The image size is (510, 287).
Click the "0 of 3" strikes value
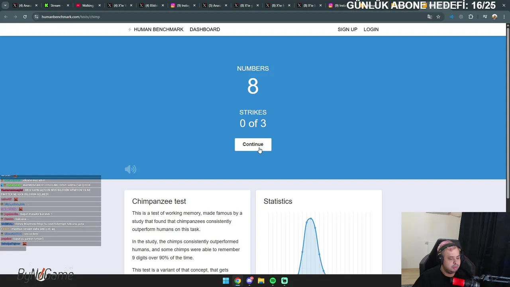[253, 124]
